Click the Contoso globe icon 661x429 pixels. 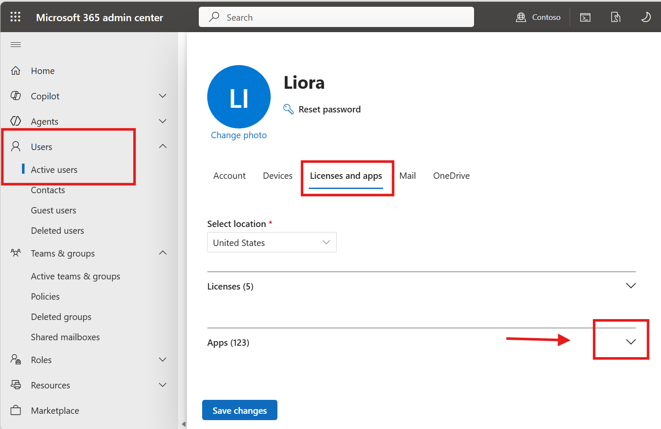pos(521,17)
